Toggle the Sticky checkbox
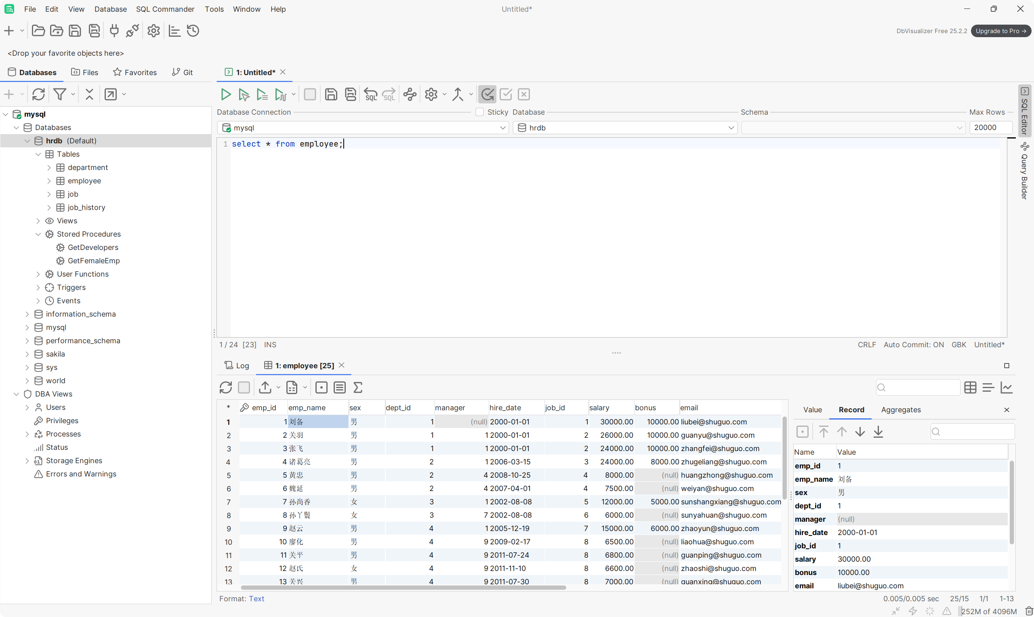1034x617 pixels. coord(479,112)
